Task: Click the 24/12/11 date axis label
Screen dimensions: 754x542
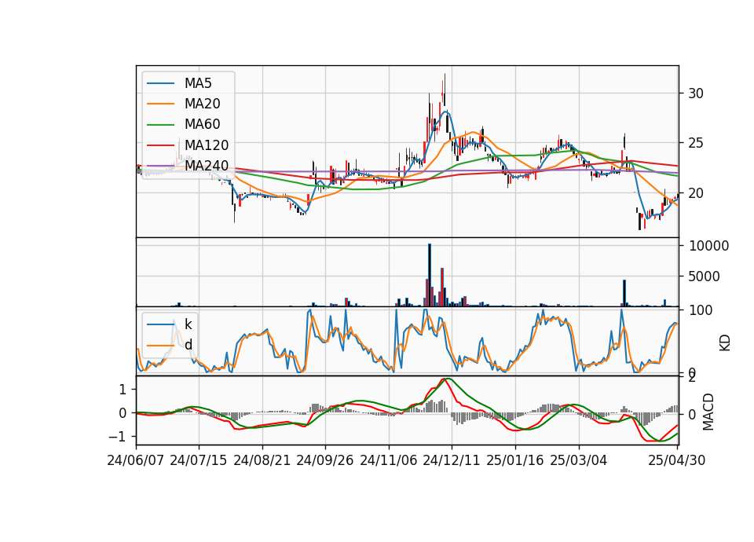Action: (x=452, y=460)
